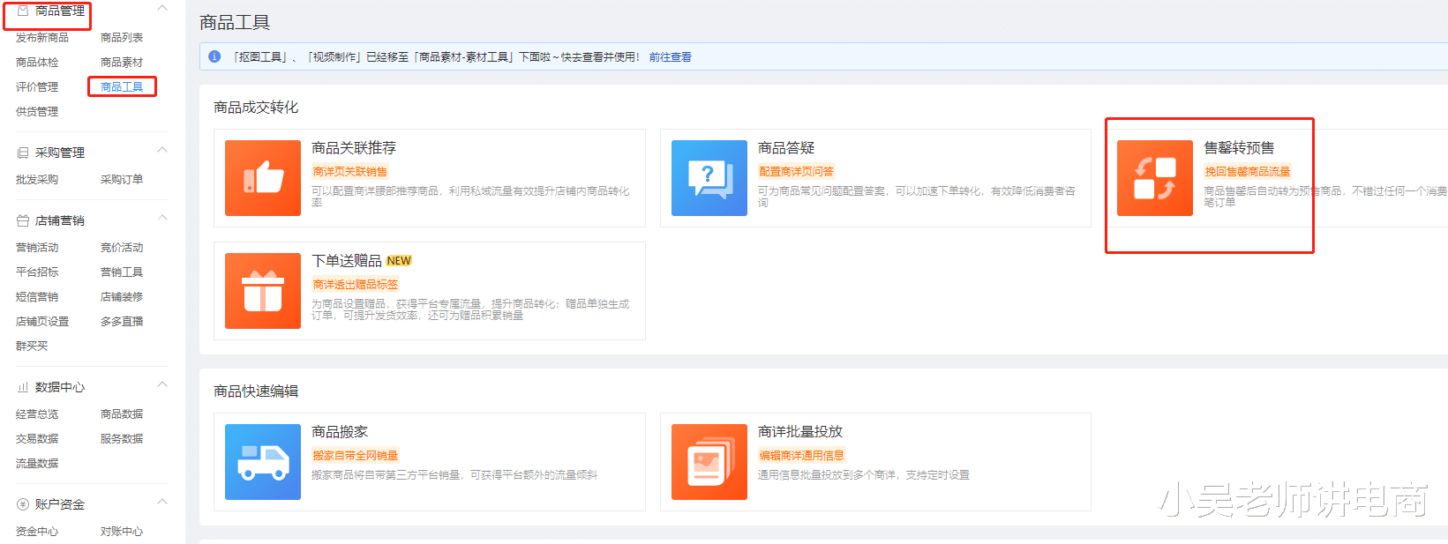This screenshot has height=544, width=1448.
Task: Open 商品工具 in the sidebar menu
Action: click(122, 86)
